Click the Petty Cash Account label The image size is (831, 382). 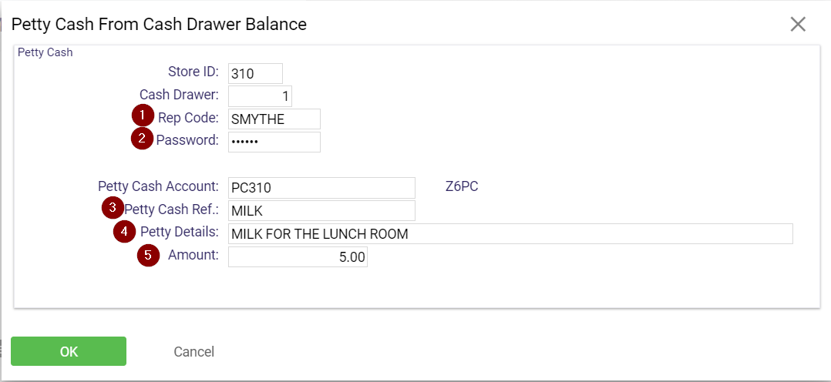[x=159, y=186]
